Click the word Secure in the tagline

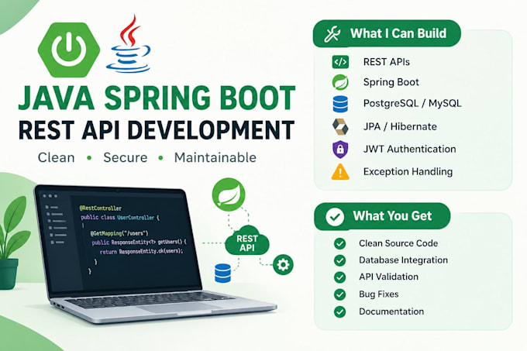tap(126, 157)
